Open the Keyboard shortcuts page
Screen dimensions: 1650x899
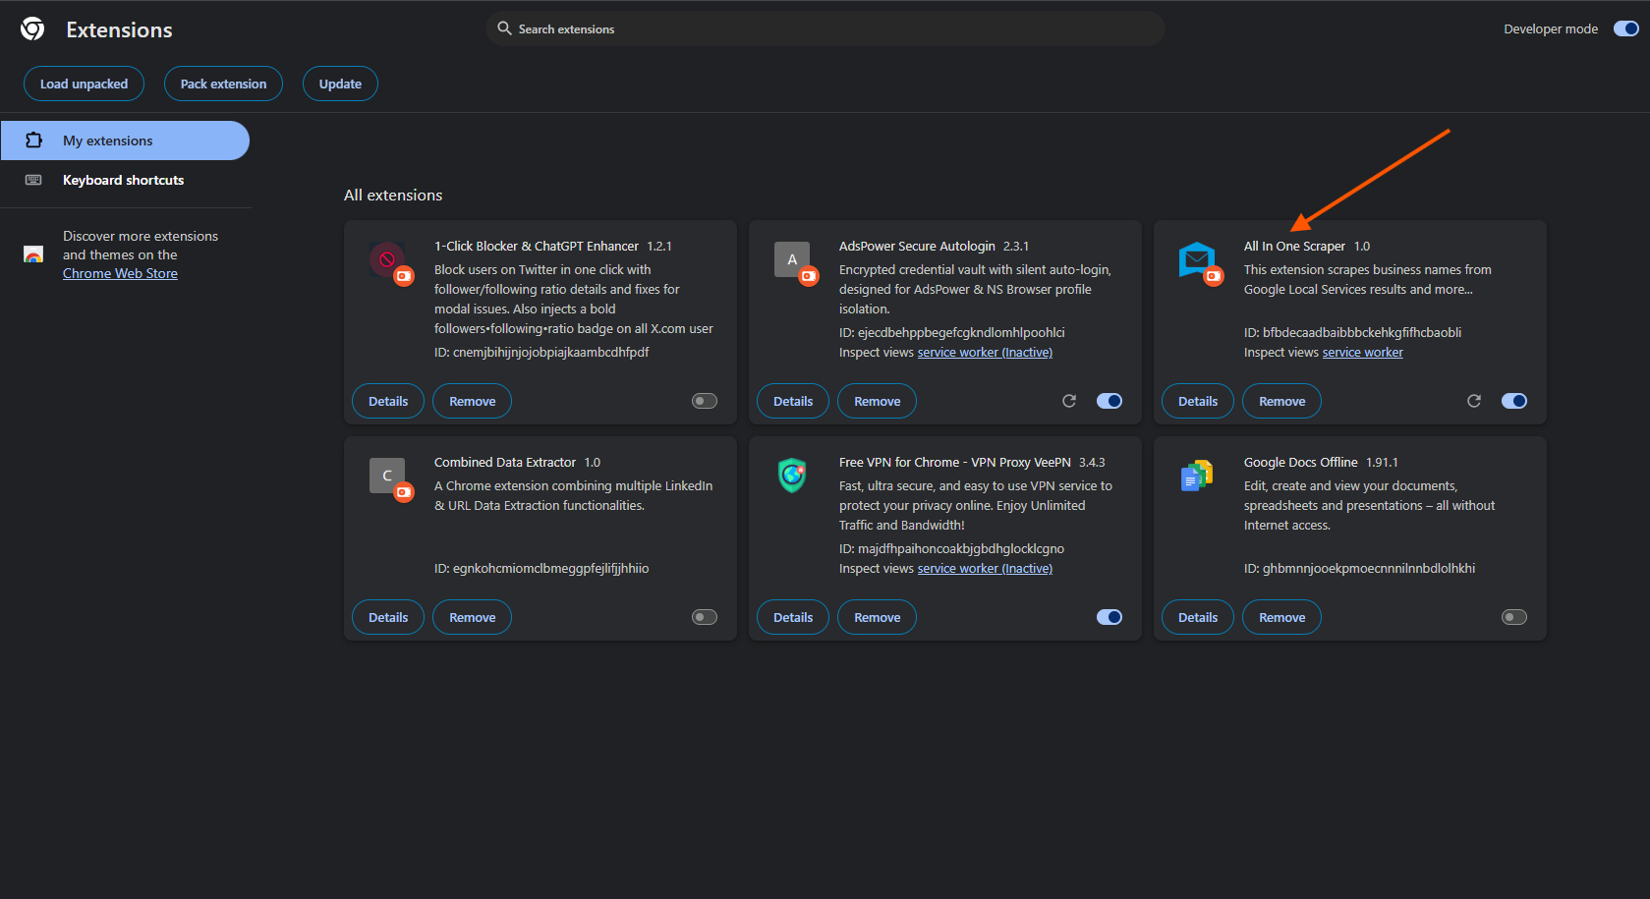pyautogui.click(x=123, y=180)
